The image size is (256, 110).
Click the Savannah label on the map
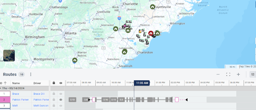pyautogui.click(x=125, y=66)
